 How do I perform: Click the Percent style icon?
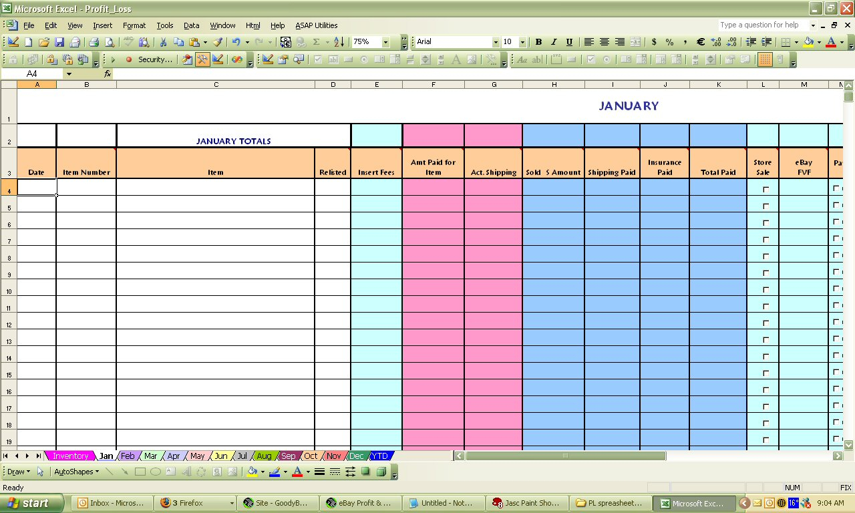[x=669, y=42]
